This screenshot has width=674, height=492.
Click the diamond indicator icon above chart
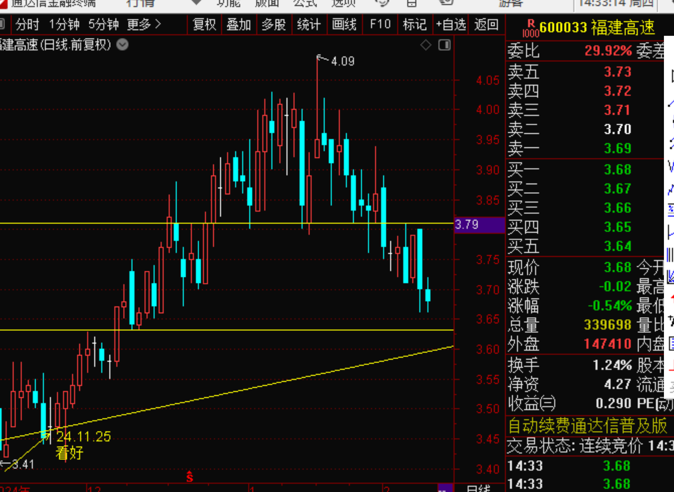(426, 45)
